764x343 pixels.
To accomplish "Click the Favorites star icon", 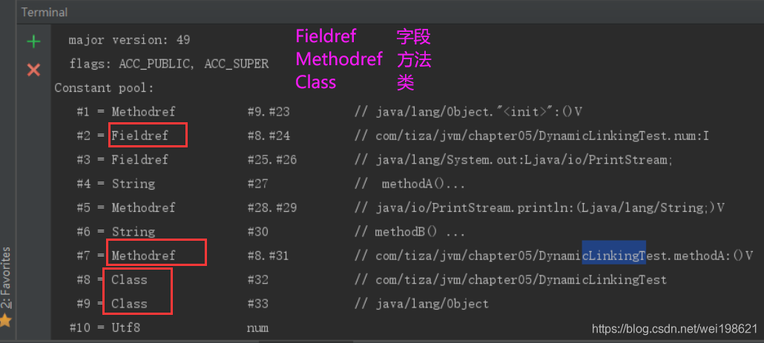I will 6,319.
